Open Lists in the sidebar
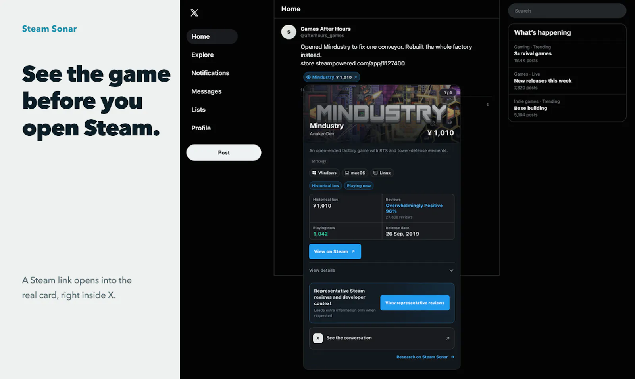The width and height of the screenshot is (635, 379). (x=198, y=110)
